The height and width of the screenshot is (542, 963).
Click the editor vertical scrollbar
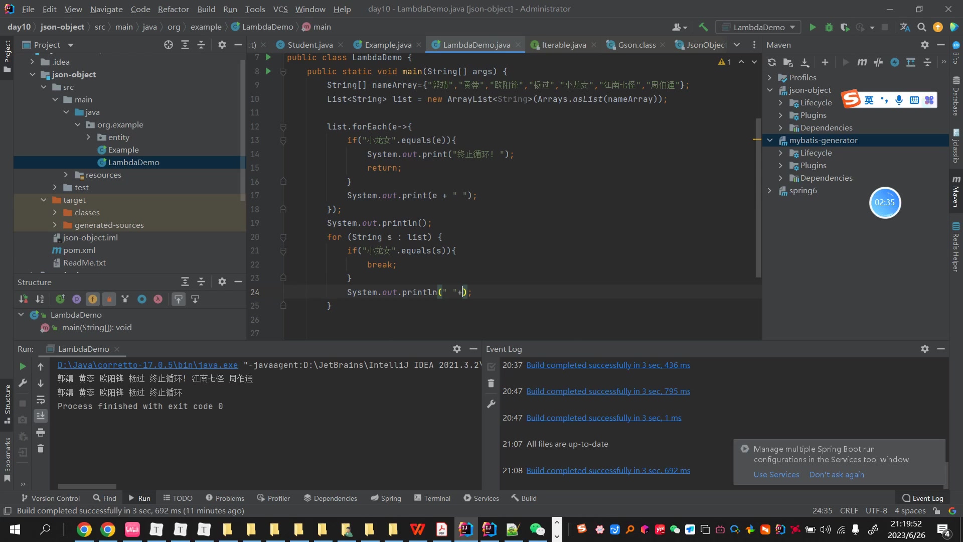pos(758,197)
